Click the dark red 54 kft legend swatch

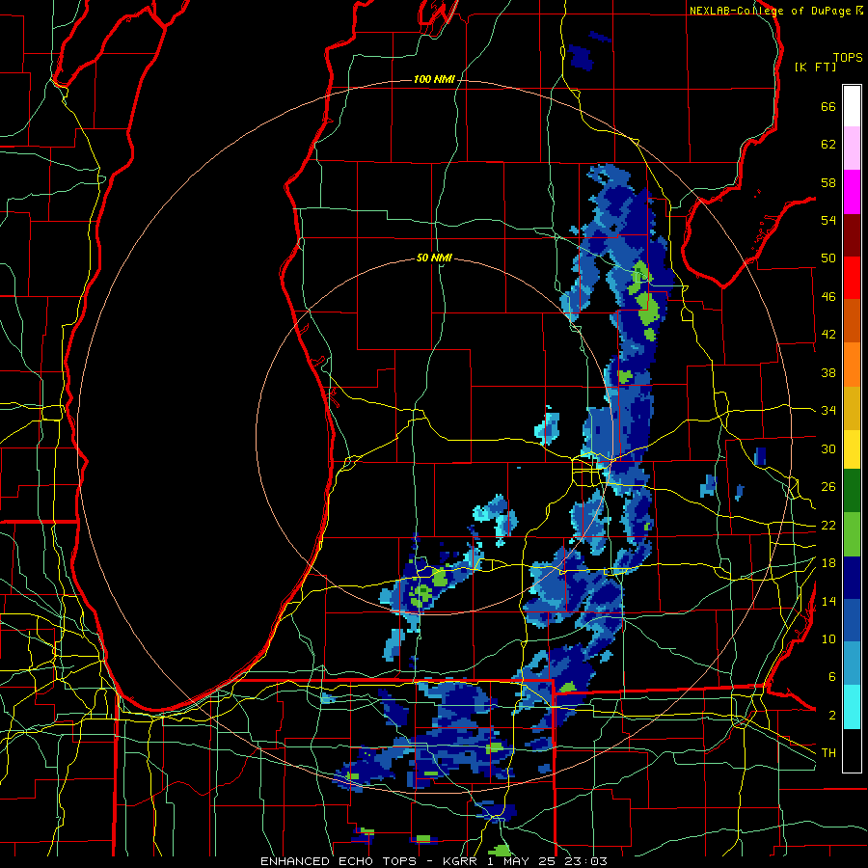click(x=852, y=234)
